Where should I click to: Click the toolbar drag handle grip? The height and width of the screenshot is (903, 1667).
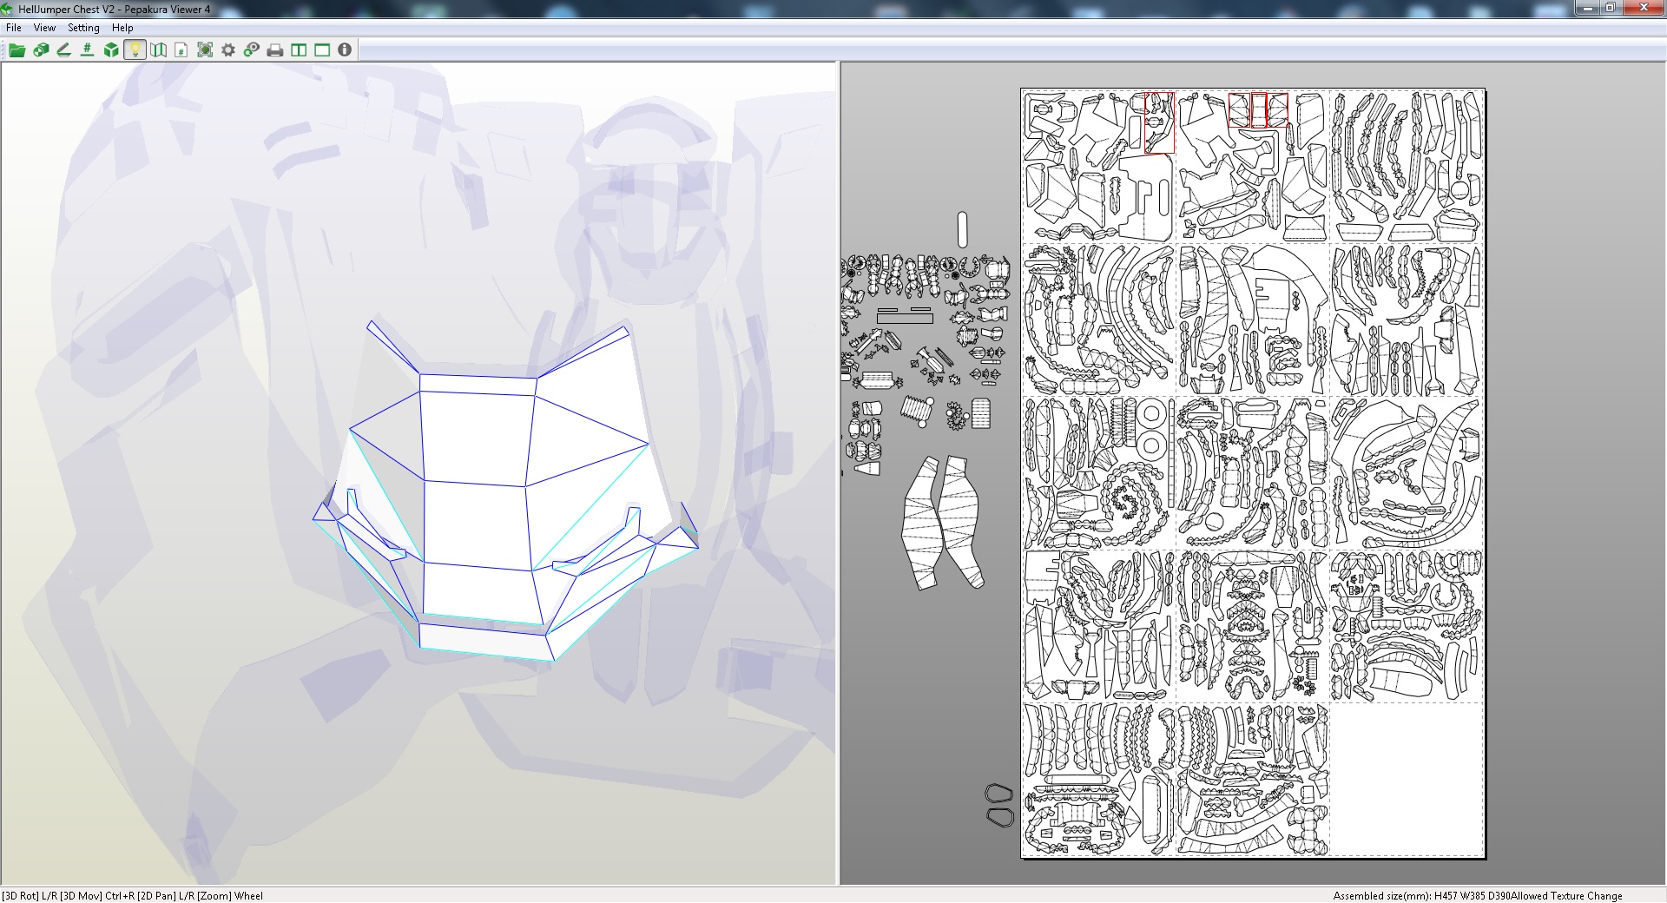pos(3,50)
